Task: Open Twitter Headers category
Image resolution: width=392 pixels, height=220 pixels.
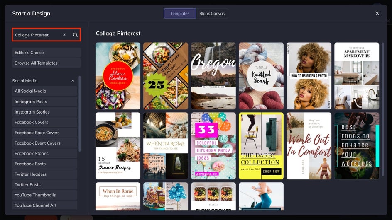Action: [45, 174]
